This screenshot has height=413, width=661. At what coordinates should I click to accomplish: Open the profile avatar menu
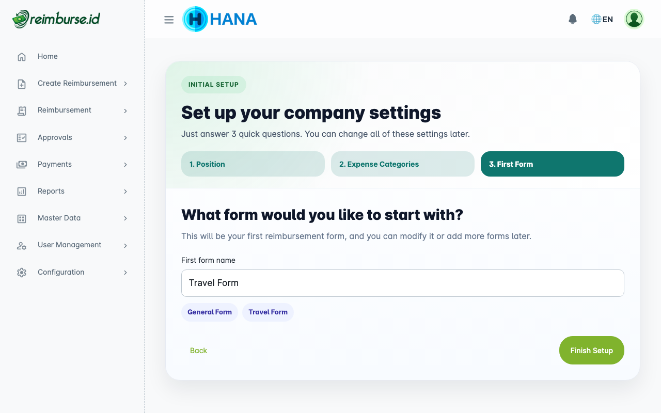[634, 19]
